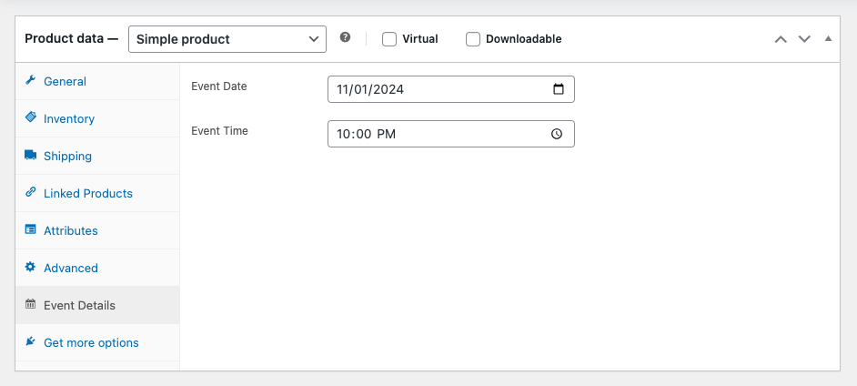Click the Event Details calendar icon
The image size is (857, 386).
[x=30, y=305]
